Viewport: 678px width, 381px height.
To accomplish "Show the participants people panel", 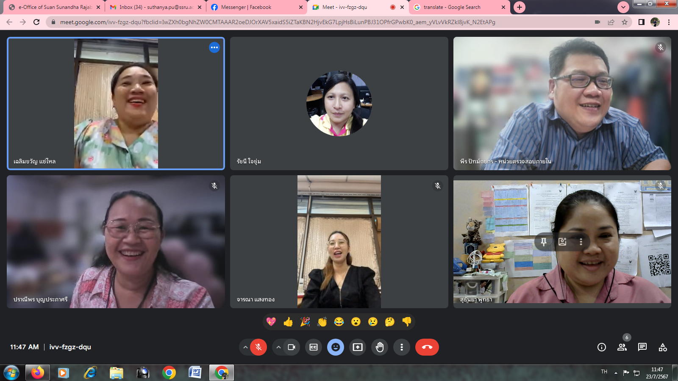I will click(622, 347).
